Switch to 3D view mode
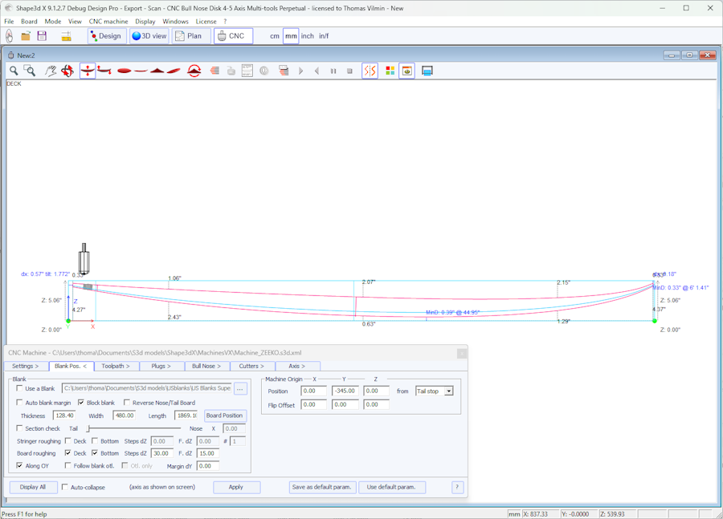This screenshot has height=519, width=723. coord(149,36)
